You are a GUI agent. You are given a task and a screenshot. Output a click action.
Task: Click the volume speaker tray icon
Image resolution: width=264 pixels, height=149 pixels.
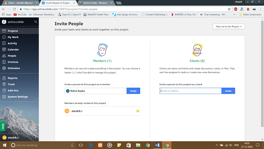[231, 145]
